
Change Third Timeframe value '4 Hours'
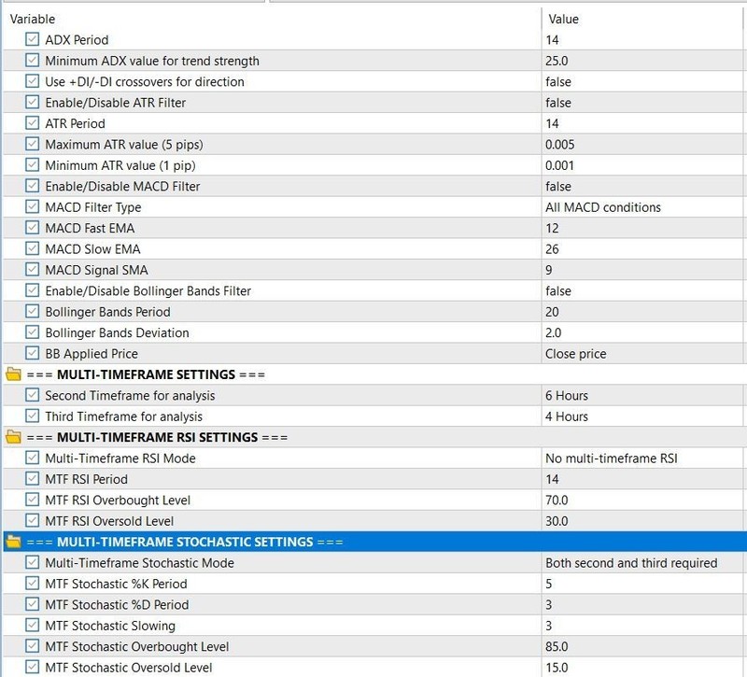click(643, 416)
